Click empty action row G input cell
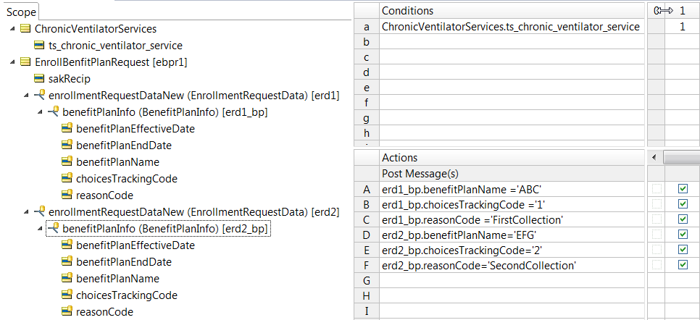This screenshot has height=320, width=700. (512, 280)
